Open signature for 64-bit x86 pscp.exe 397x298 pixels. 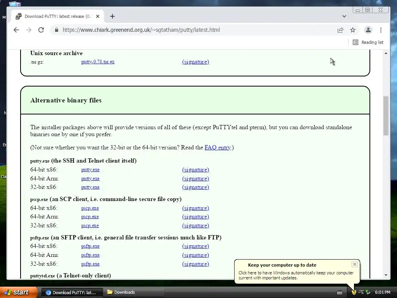tap(195, 208)
